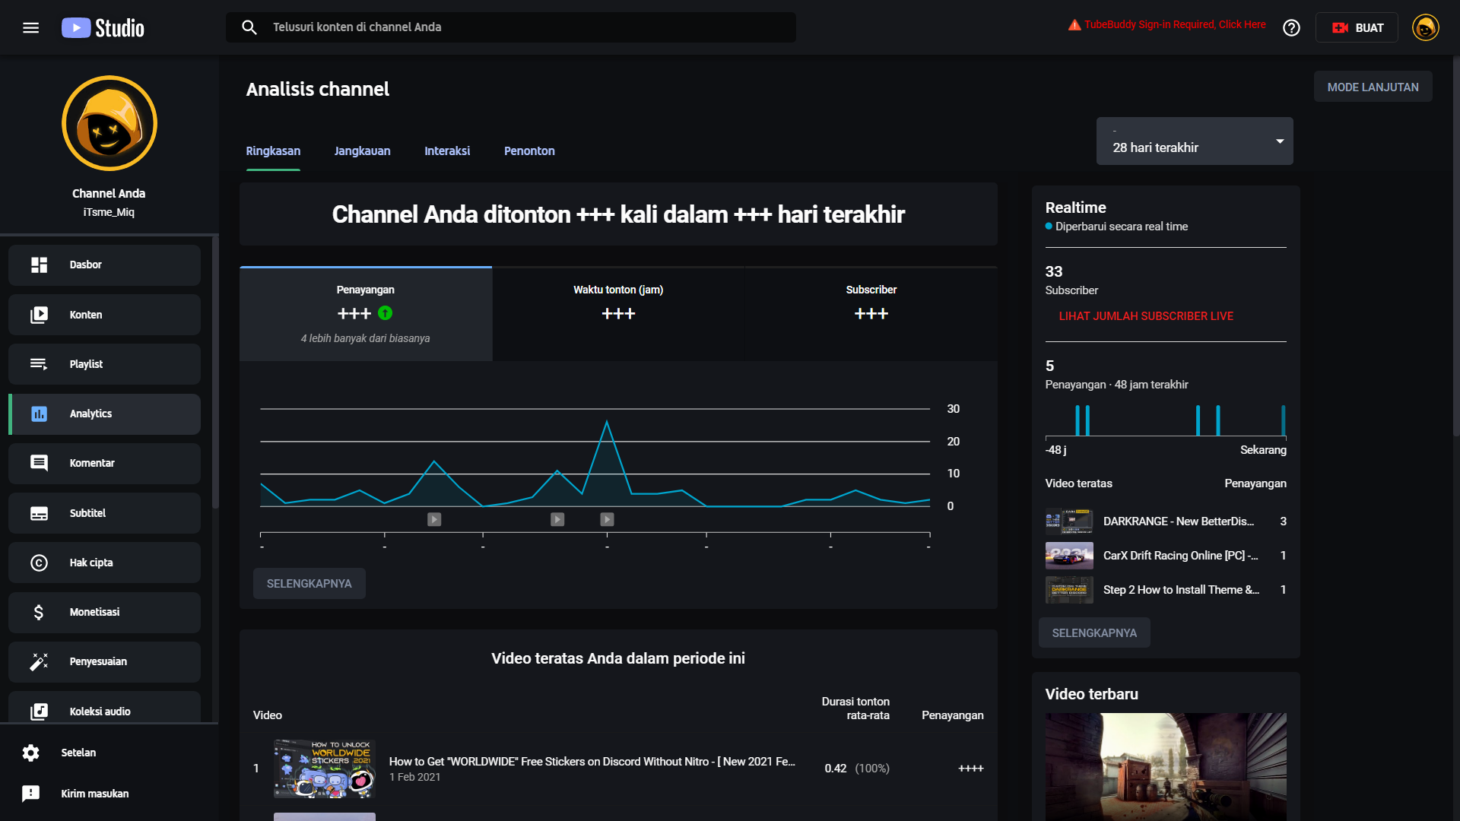Viewport: 1460px width, 821px height.
Task: Click the Komentar comment icon
Action: click(39, 463)
